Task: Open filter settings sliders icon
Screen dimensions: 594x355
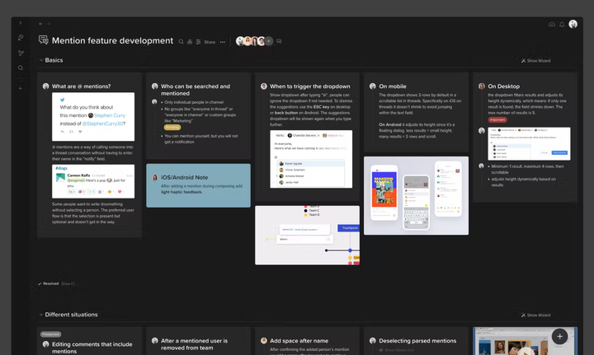Action: tap(198, 41)
